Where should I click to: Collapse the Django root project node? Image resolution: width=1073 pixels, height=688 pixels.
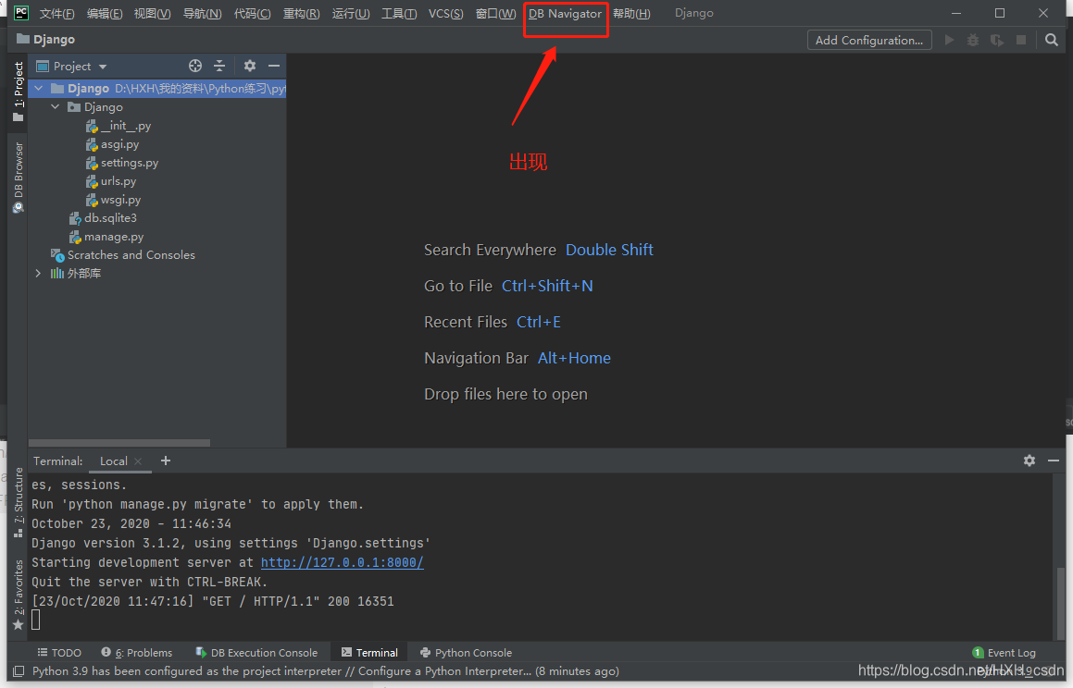click(x=39, y=88)
